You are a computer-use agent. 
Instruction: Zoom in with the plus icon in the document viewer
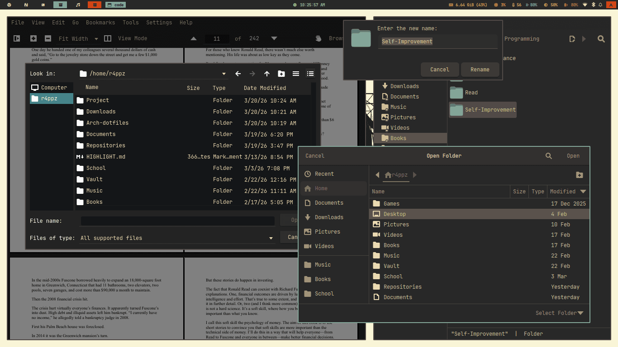pyautogui.click(x=33, y=38)
